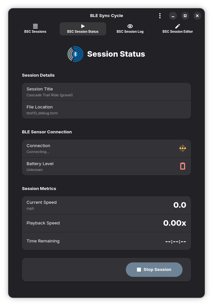213x306 pixels.
Task: Click the animated Connecting status icon
Action: [183, 148]
